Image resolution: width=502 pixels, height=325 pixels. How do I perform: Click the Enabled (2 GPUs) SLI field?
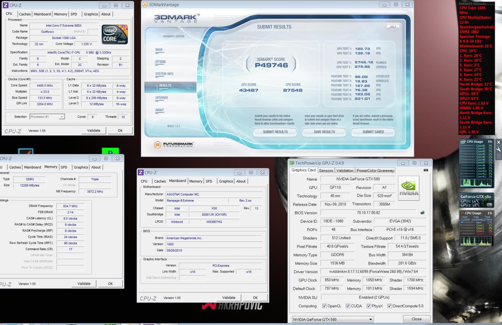click(374, 298)
